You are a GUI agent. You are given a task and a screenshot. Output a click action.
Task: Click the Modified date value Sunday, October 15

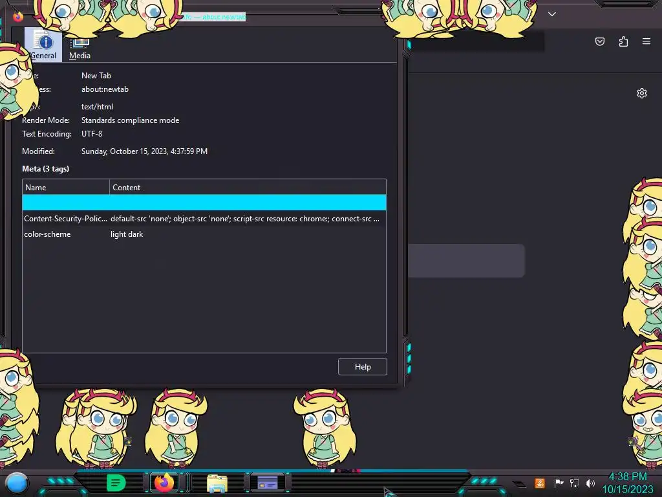point(144,151)
